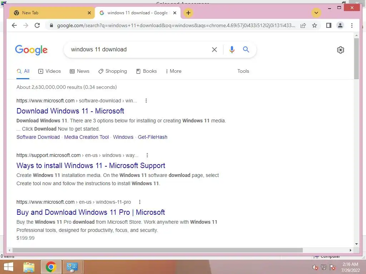Image resolution: width=366 pixels, height=274 pixels.
Task: Clear the search box with X icon
Action: (214, 49)
